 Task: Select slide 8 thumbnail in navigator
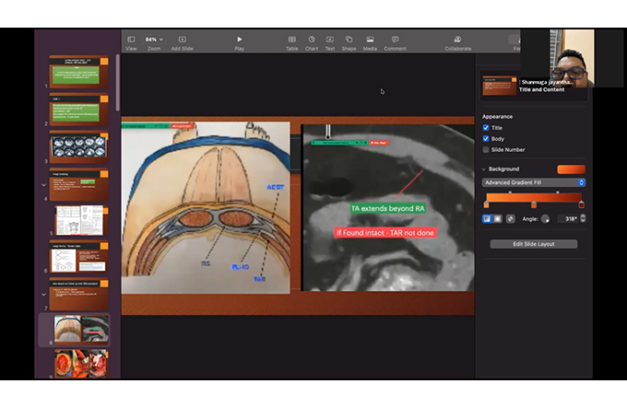tap(81, 329)
